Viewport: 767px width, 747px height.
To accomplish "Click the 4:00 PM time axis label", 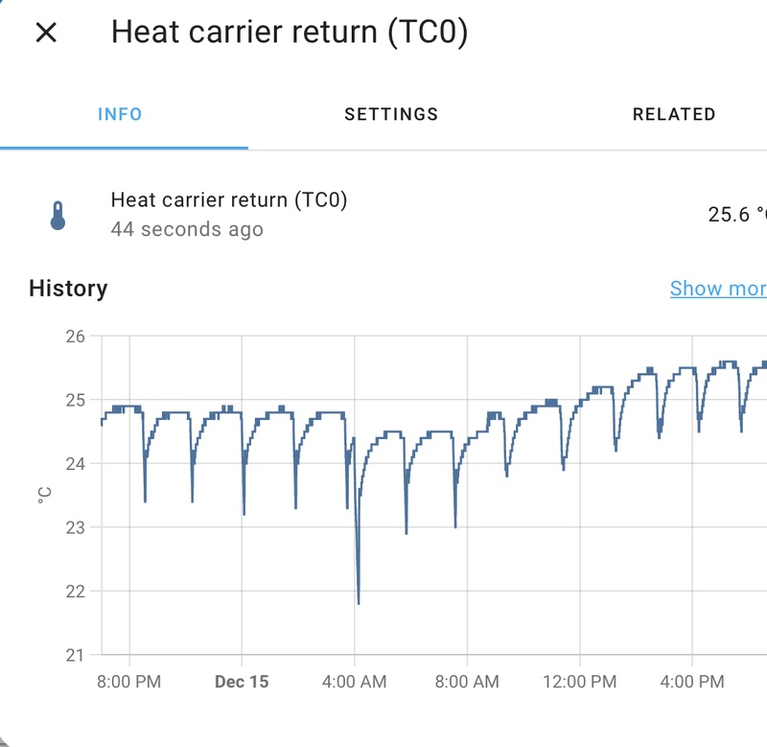I will click(692, 682).
